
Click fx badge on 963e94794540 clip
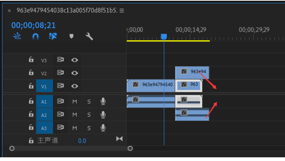tap(135, 84)
